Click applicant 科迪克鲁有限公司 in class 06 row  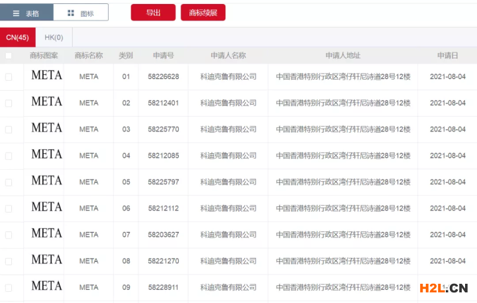tap(228, 209)
